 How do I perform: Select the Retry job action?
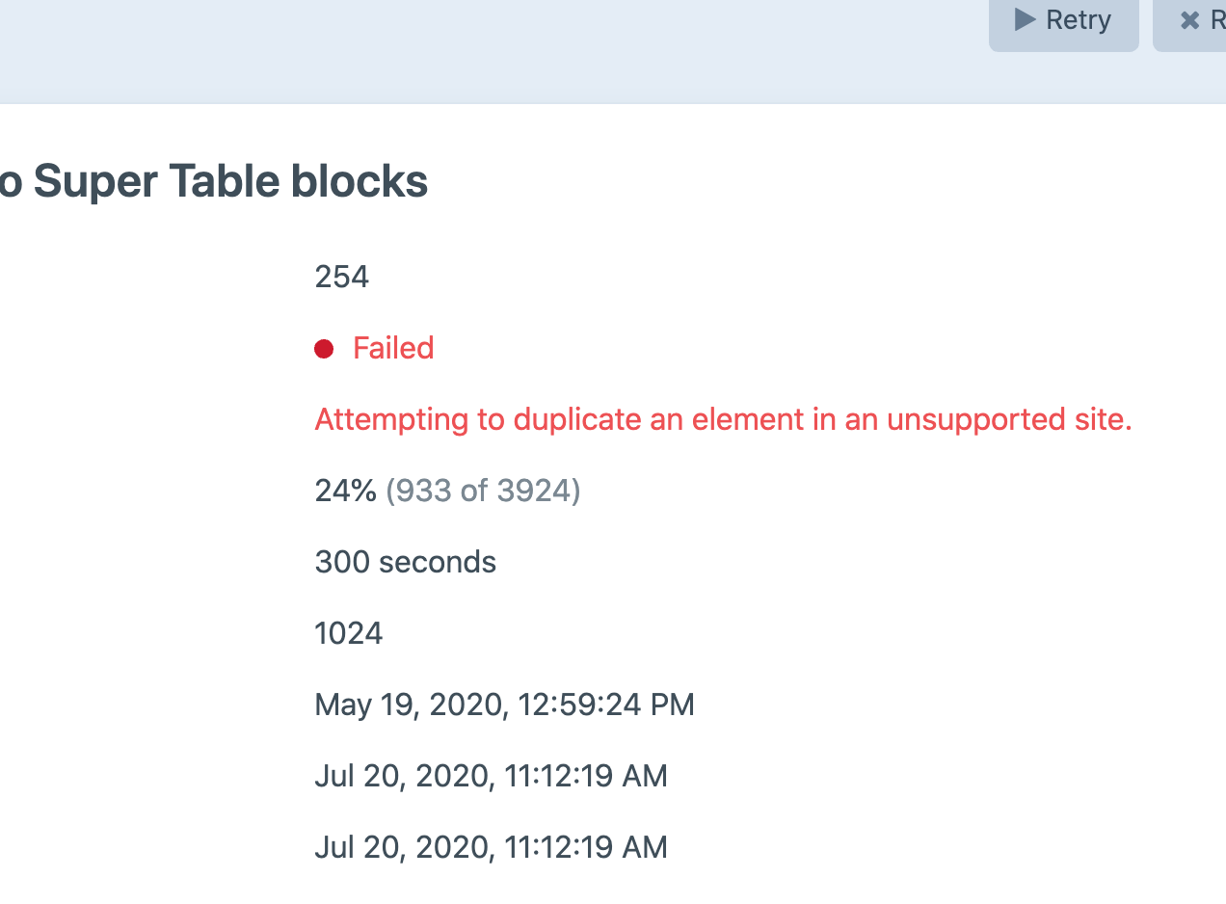1064,19
